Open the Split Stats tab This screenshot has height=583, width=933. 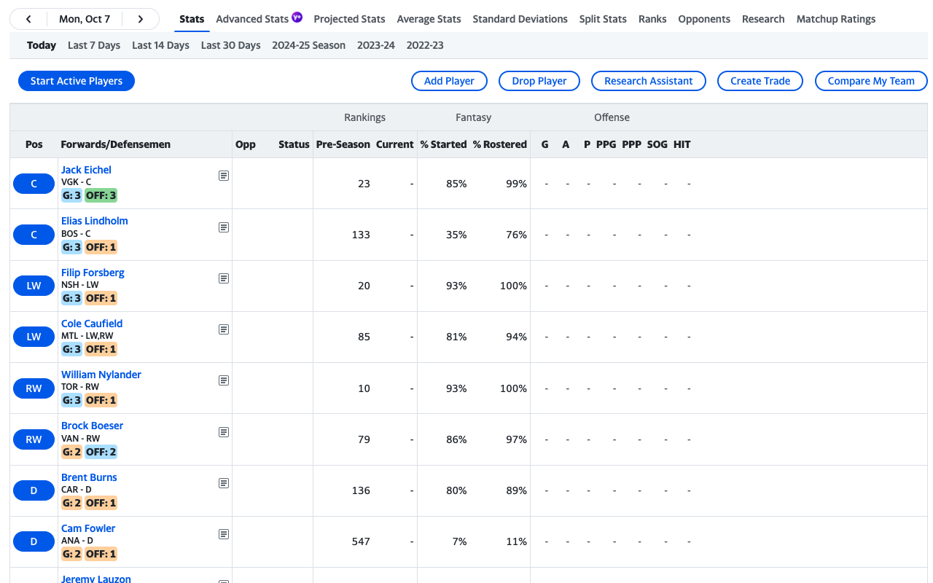point(603,19)
